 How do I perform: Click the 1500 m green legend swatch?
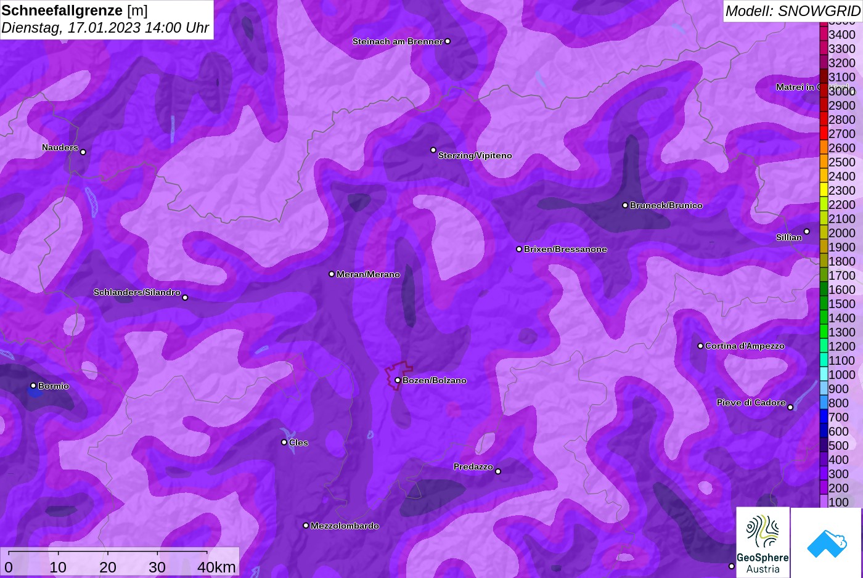pos(824,303)
